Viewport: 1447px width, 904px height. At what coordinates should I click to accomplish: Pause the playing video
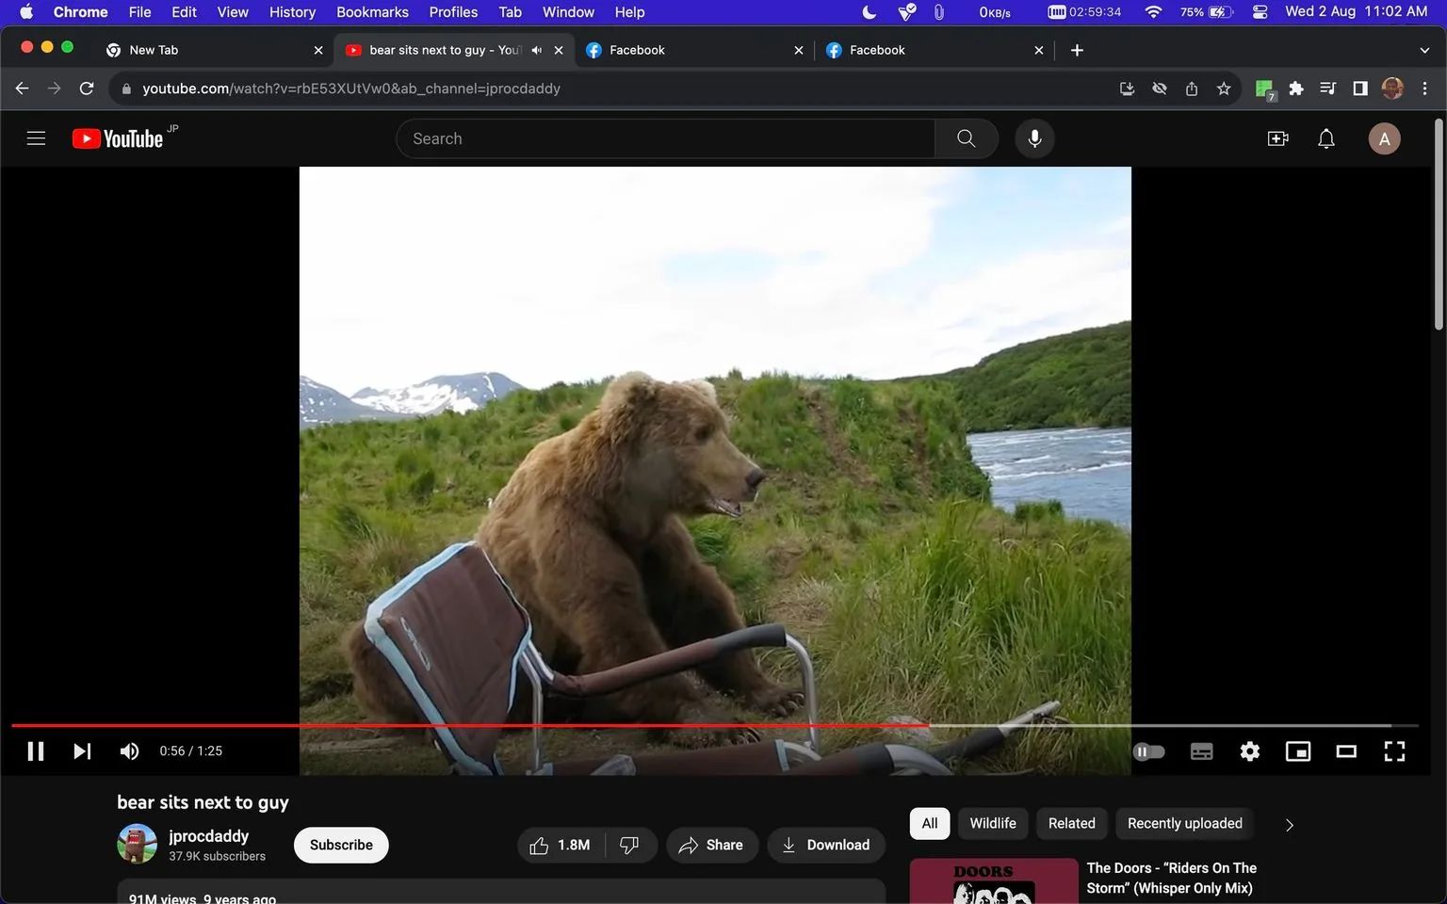(35, 751)
